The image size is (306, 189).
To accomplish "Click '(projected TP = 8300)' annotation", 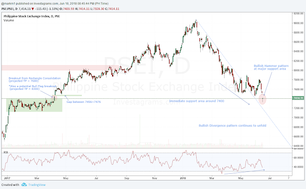I will coord(25,89).
